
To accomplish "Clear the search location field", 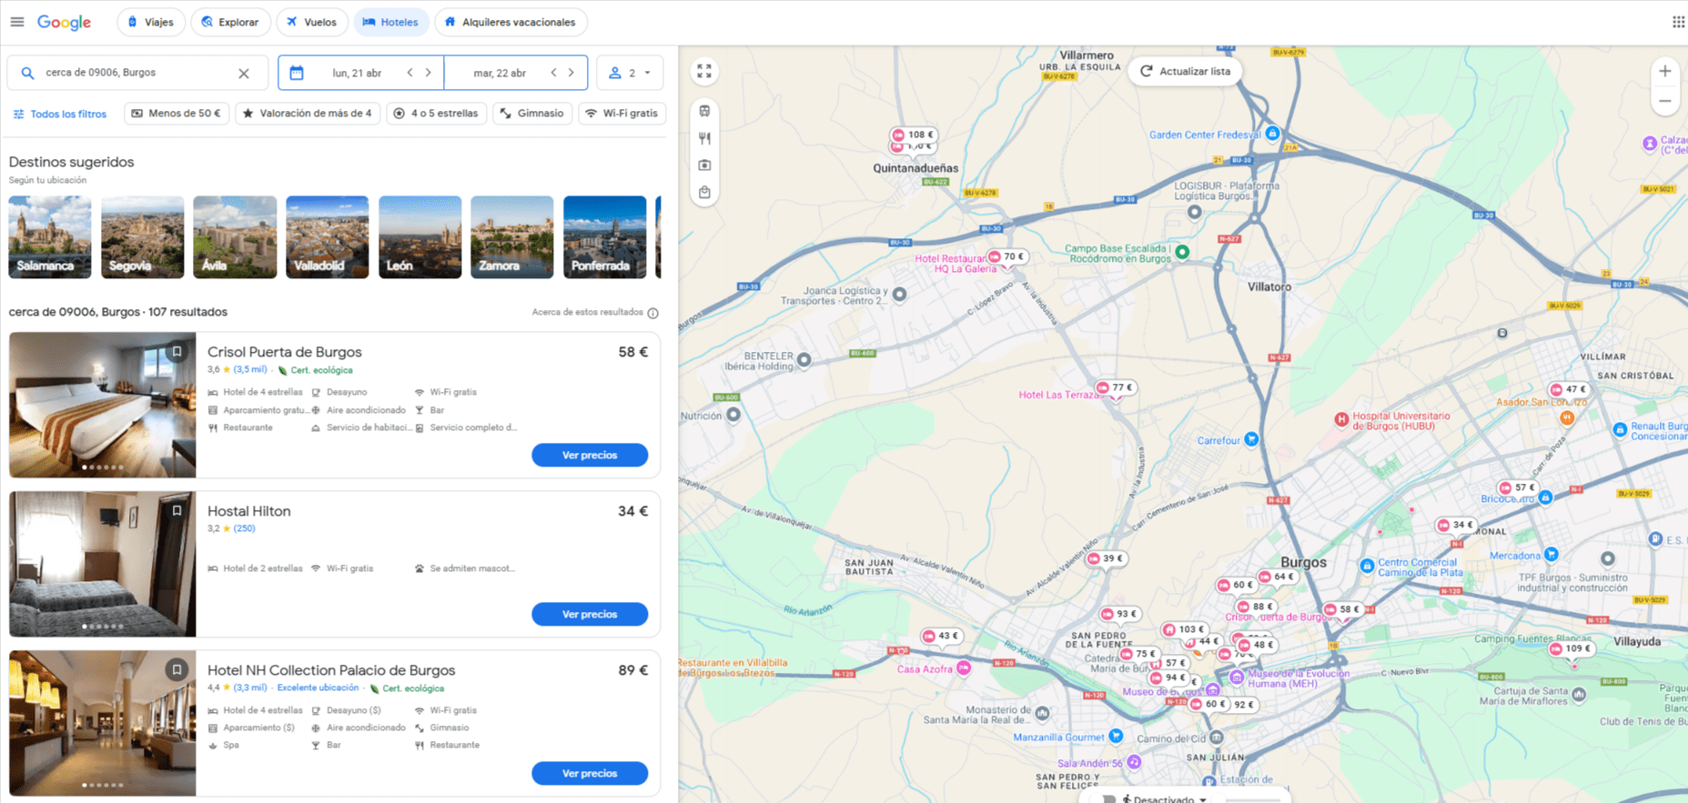I will coord(244,74).
